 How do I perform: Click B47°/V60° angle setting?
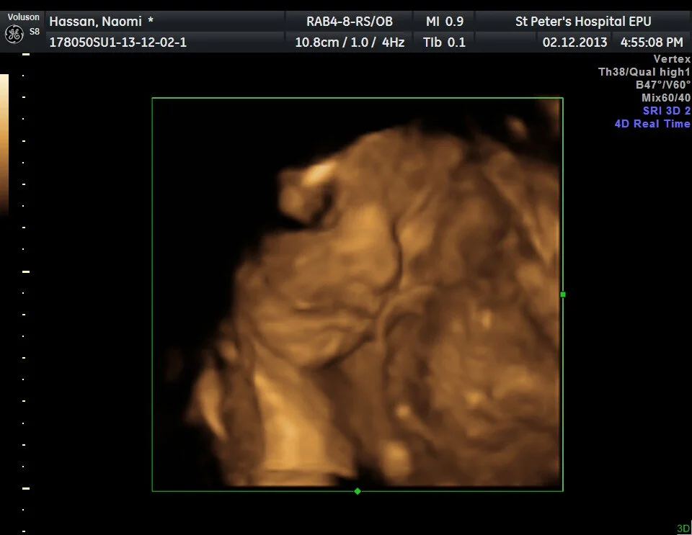click(663, 85)
